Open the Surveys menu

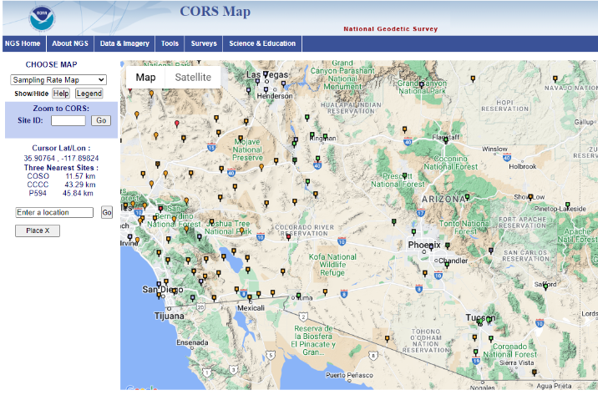(204, 43)
